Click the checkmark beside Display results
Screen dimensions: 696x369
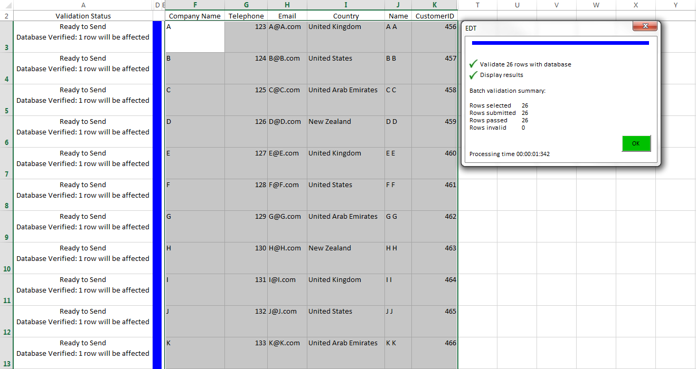click(x=473, y=75)
